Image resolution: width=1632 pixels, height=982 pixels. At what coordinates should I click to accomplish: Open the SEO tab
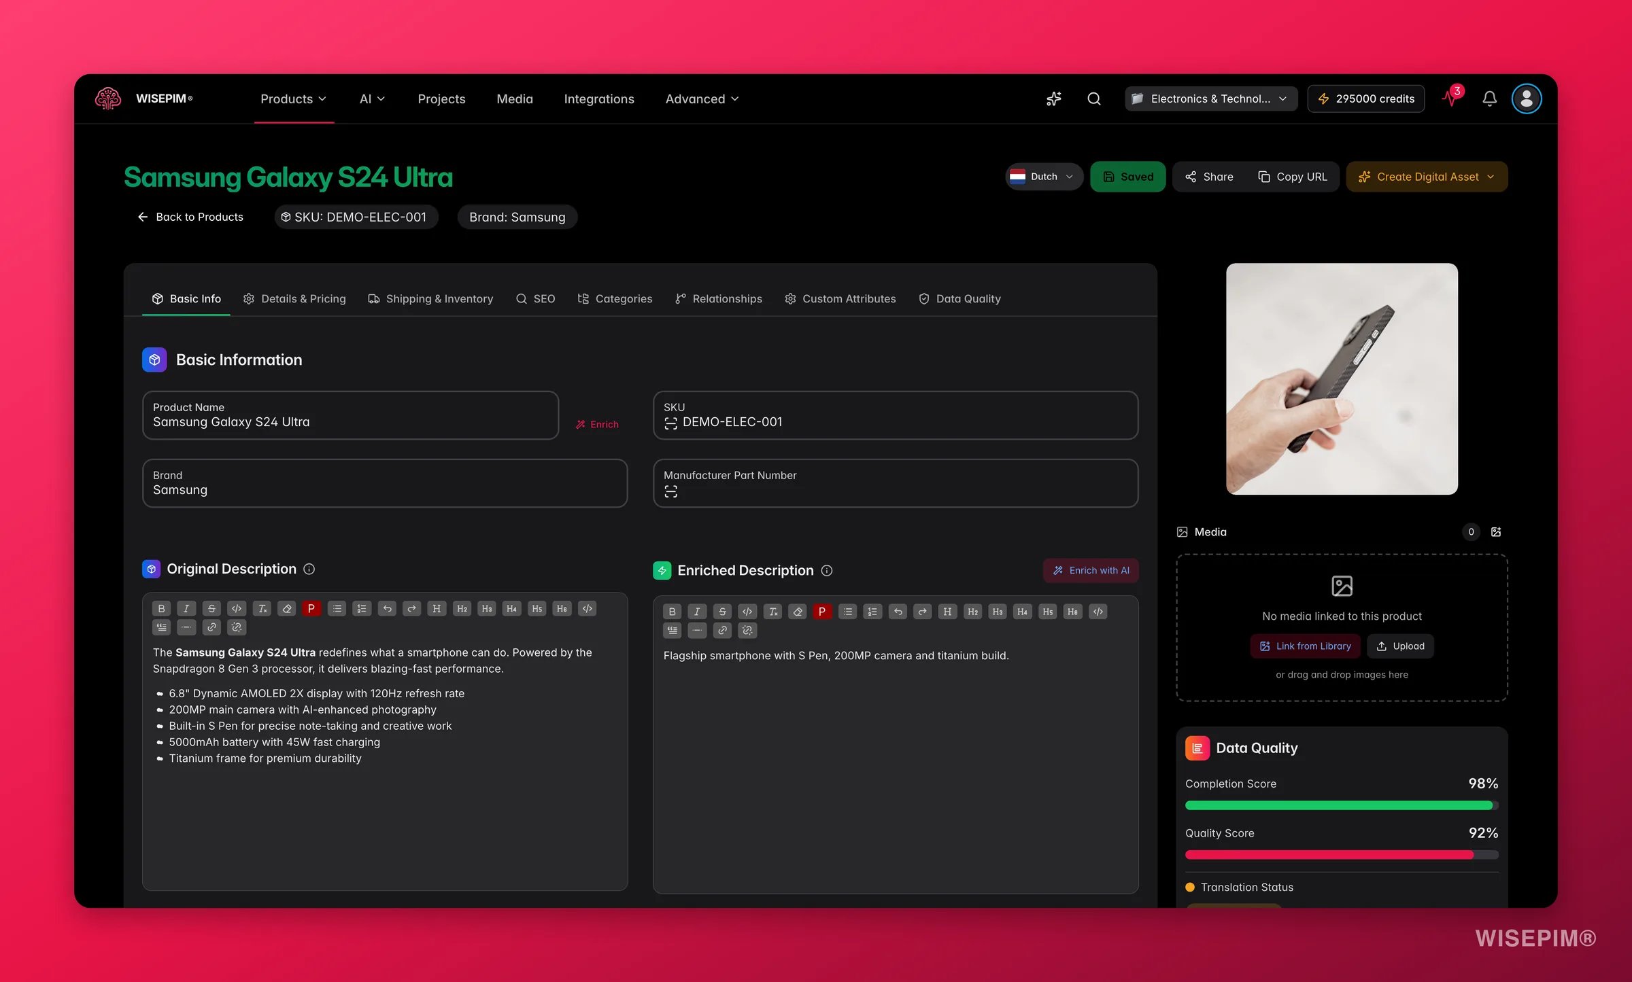(x=536, y=299)
